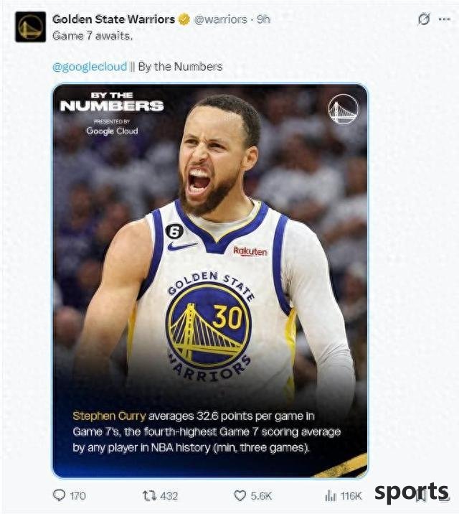Click the 432 reposts count
Image resolution: width=459 pixels, height=514 pixels.
(x=169, y=495)
